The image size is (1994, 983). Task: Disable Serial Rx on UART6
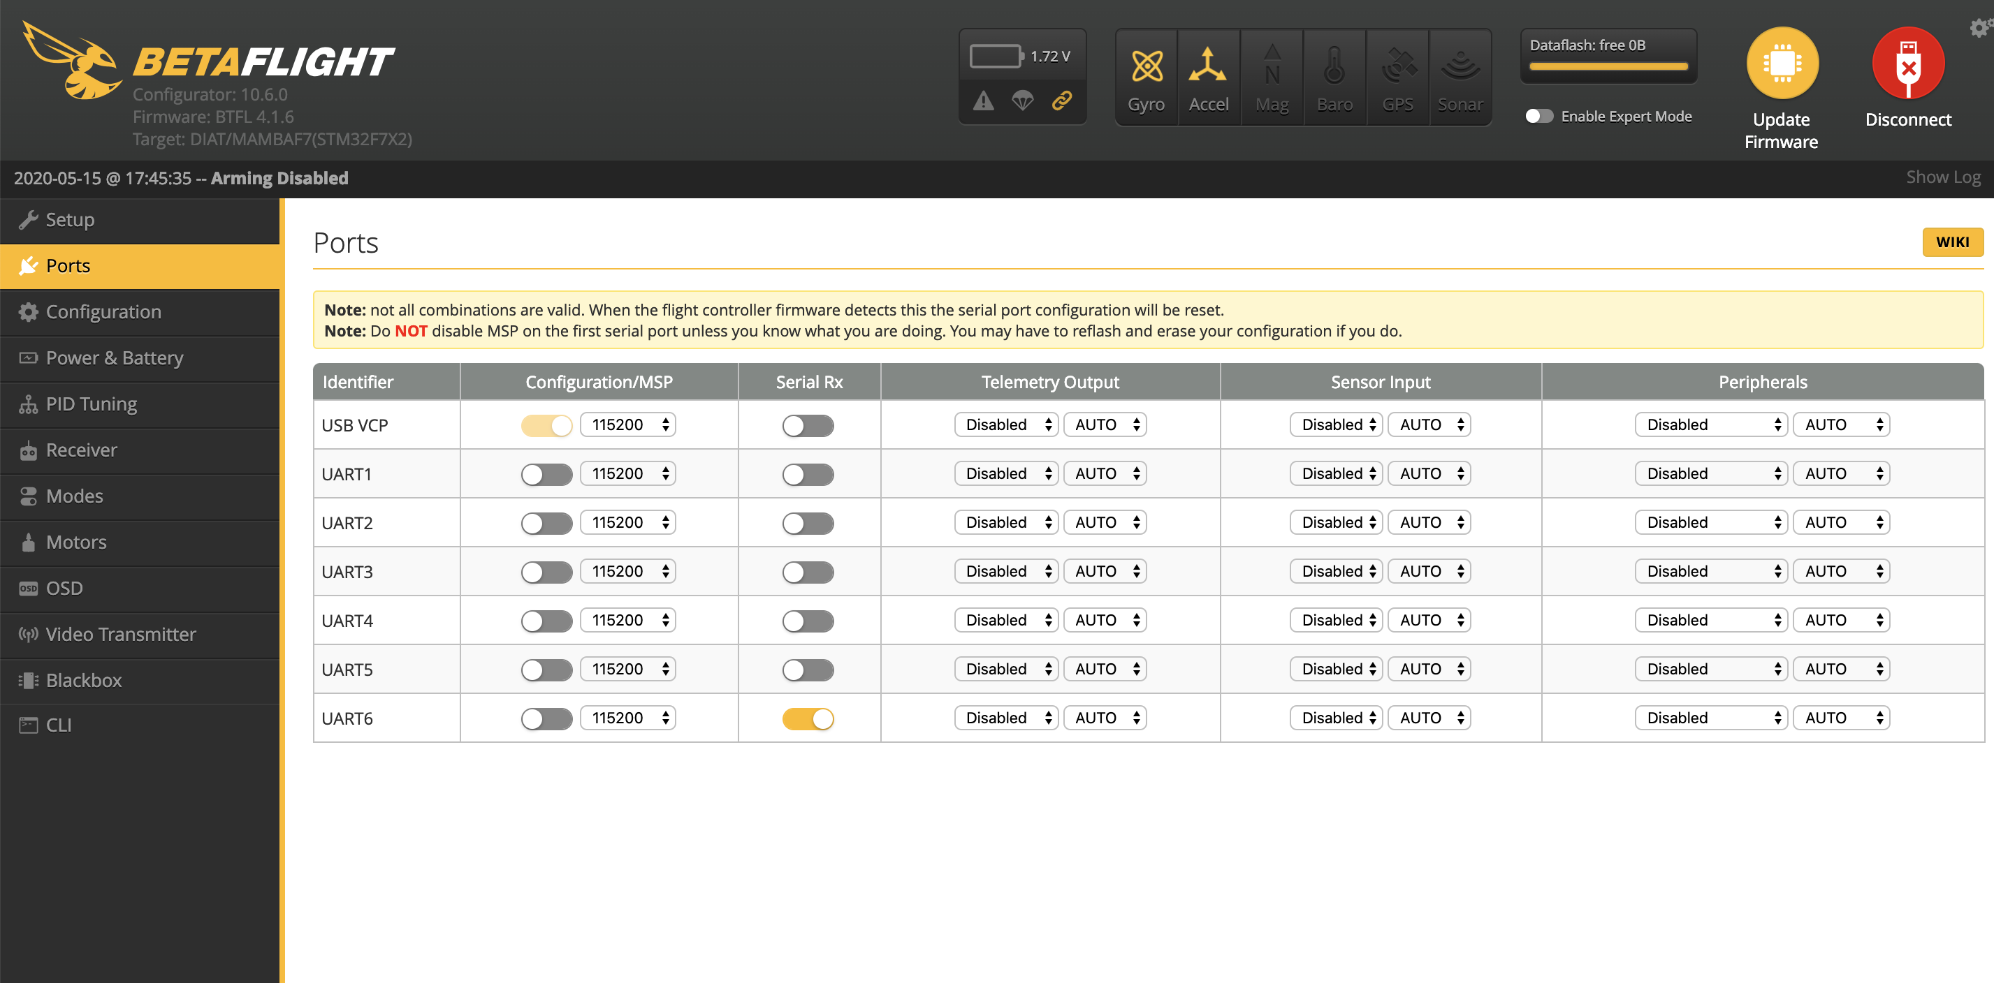(x=808, y=719)
